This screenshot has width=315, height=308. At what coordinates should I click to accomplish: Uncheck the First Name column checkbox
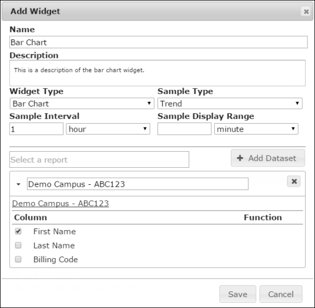[x=18, y=231]
